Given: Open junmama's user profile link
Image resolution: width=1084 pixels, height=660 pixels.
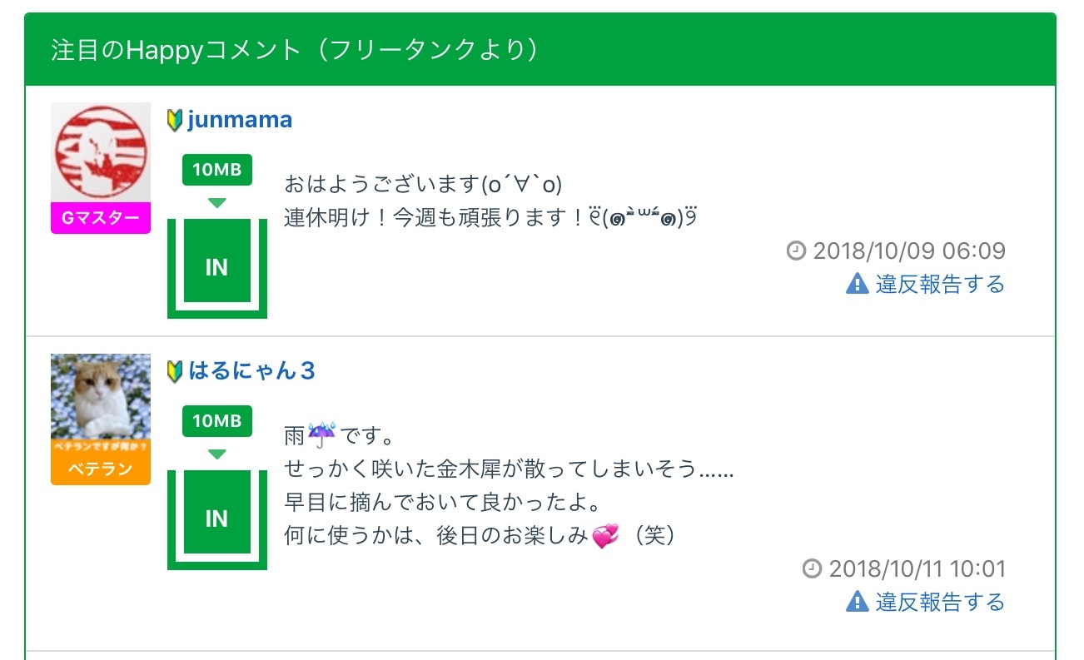Looking at the screenshot, I should [240, 120].
